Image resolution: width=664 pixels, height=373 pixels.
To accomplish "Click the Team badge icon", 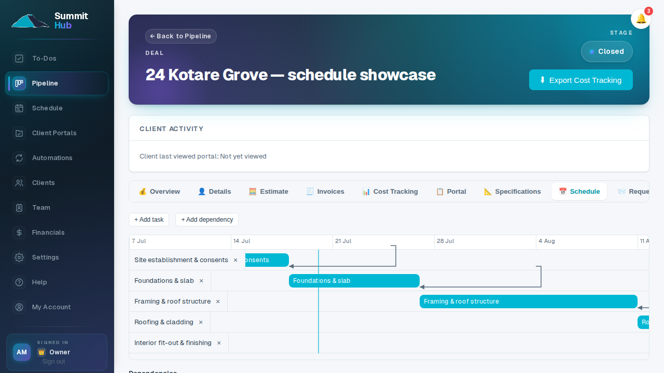I will (x=19, y=208).
